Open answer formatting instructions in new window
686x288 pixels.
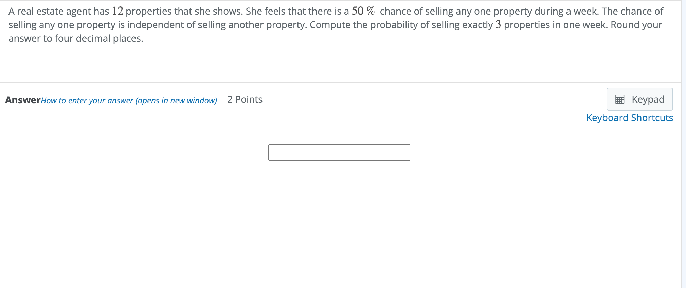pos(129,100)
